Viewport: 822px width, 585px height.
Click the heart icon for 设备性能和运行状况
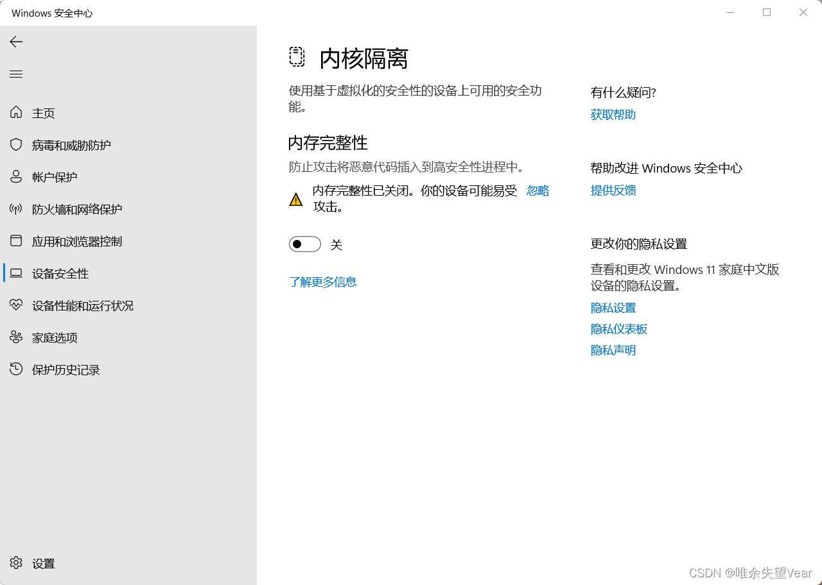pyautogui.click(x=16, y=305)
